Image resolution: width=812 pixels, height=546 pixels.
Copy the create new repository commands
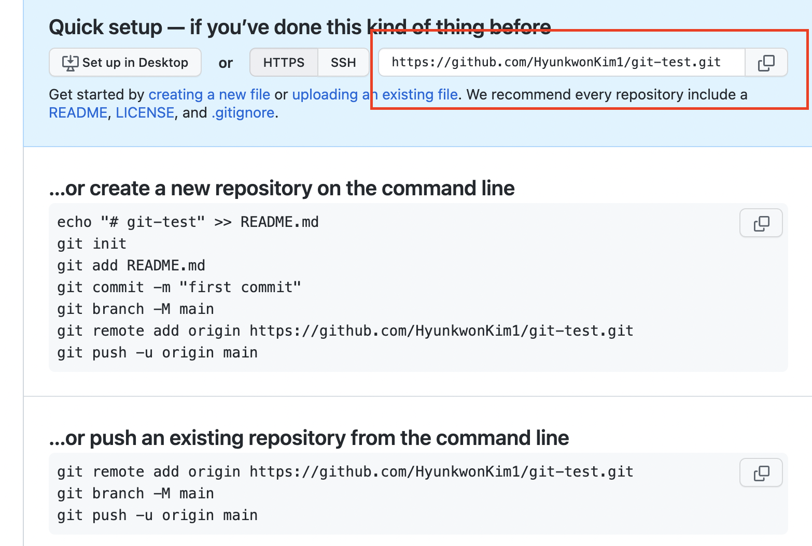[x=761, y=223]
